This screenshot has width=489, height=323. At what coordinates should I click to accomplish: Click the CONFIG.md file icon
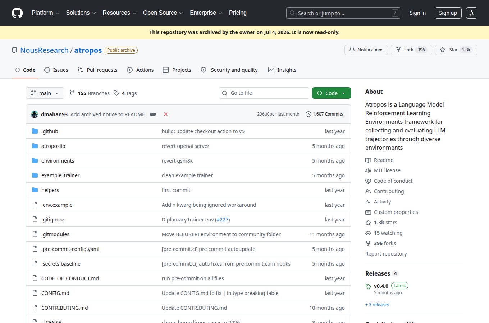click(35, 293)
